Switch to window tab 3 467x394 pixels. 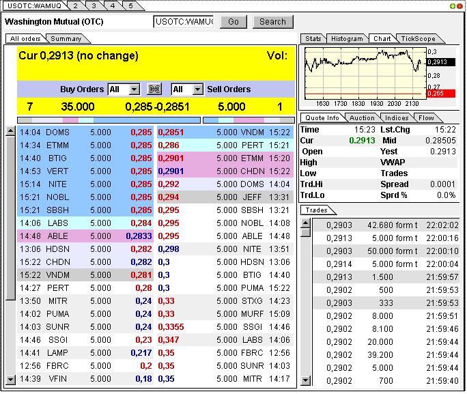click(94, 5)
